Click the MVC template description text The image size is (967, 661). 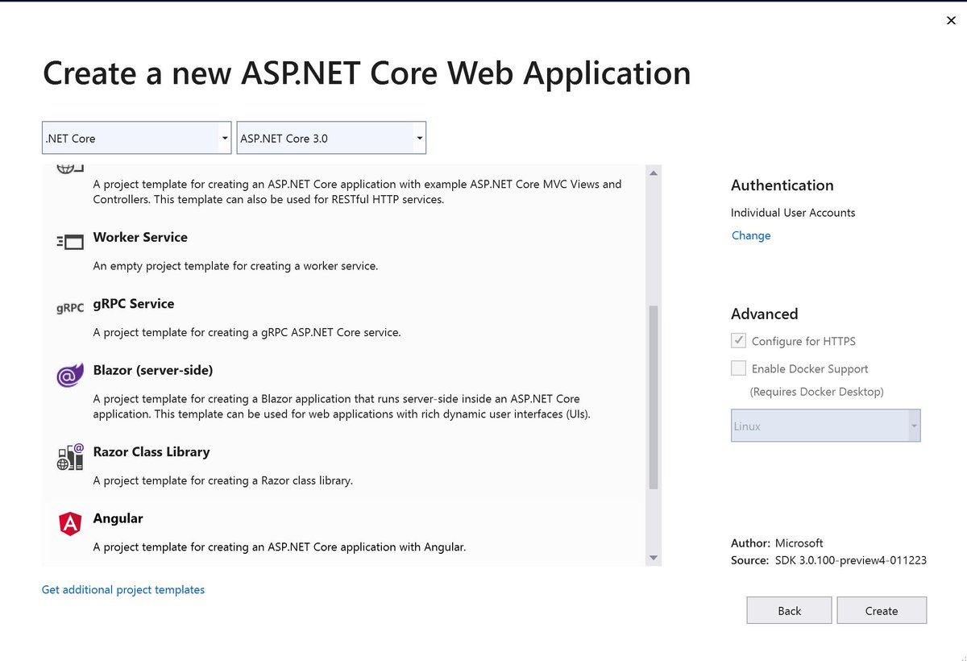coord(358,192)
